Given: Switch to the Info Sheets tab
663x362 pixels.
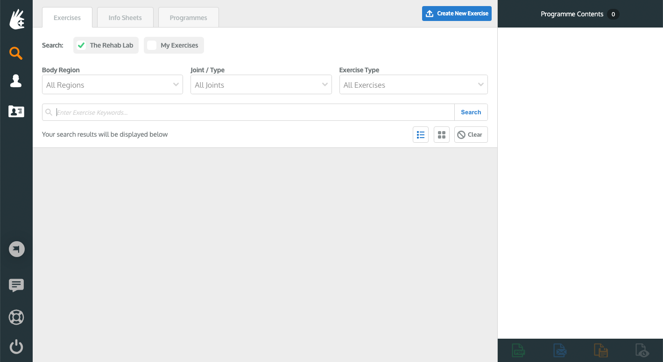Looking at the screenshot, I should (125, 18).
